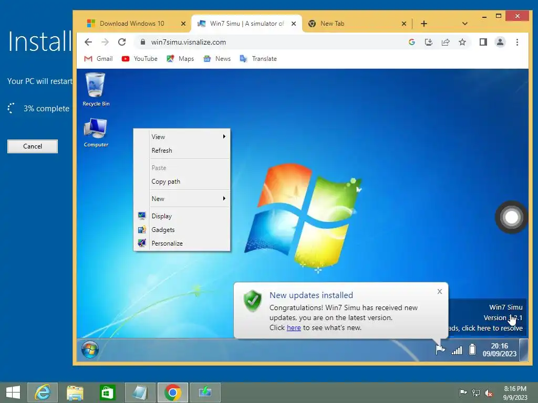
Task: Click the install app icon in address bar
Action: tap(429, 42)
